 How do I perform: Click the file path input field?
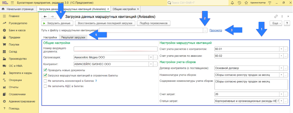coord(151,30)
